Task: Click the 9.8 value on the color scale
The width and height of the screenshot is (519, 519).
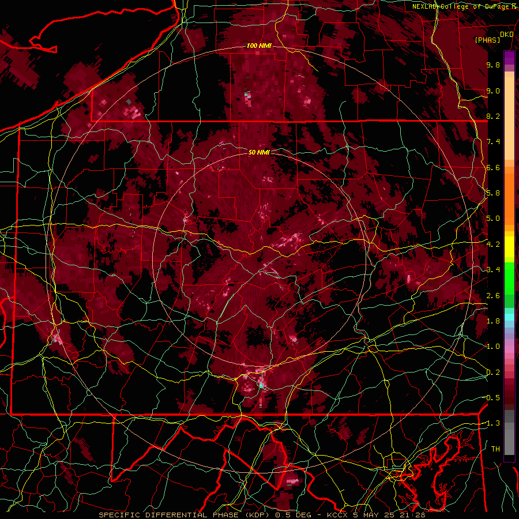Action: point(493,65)
